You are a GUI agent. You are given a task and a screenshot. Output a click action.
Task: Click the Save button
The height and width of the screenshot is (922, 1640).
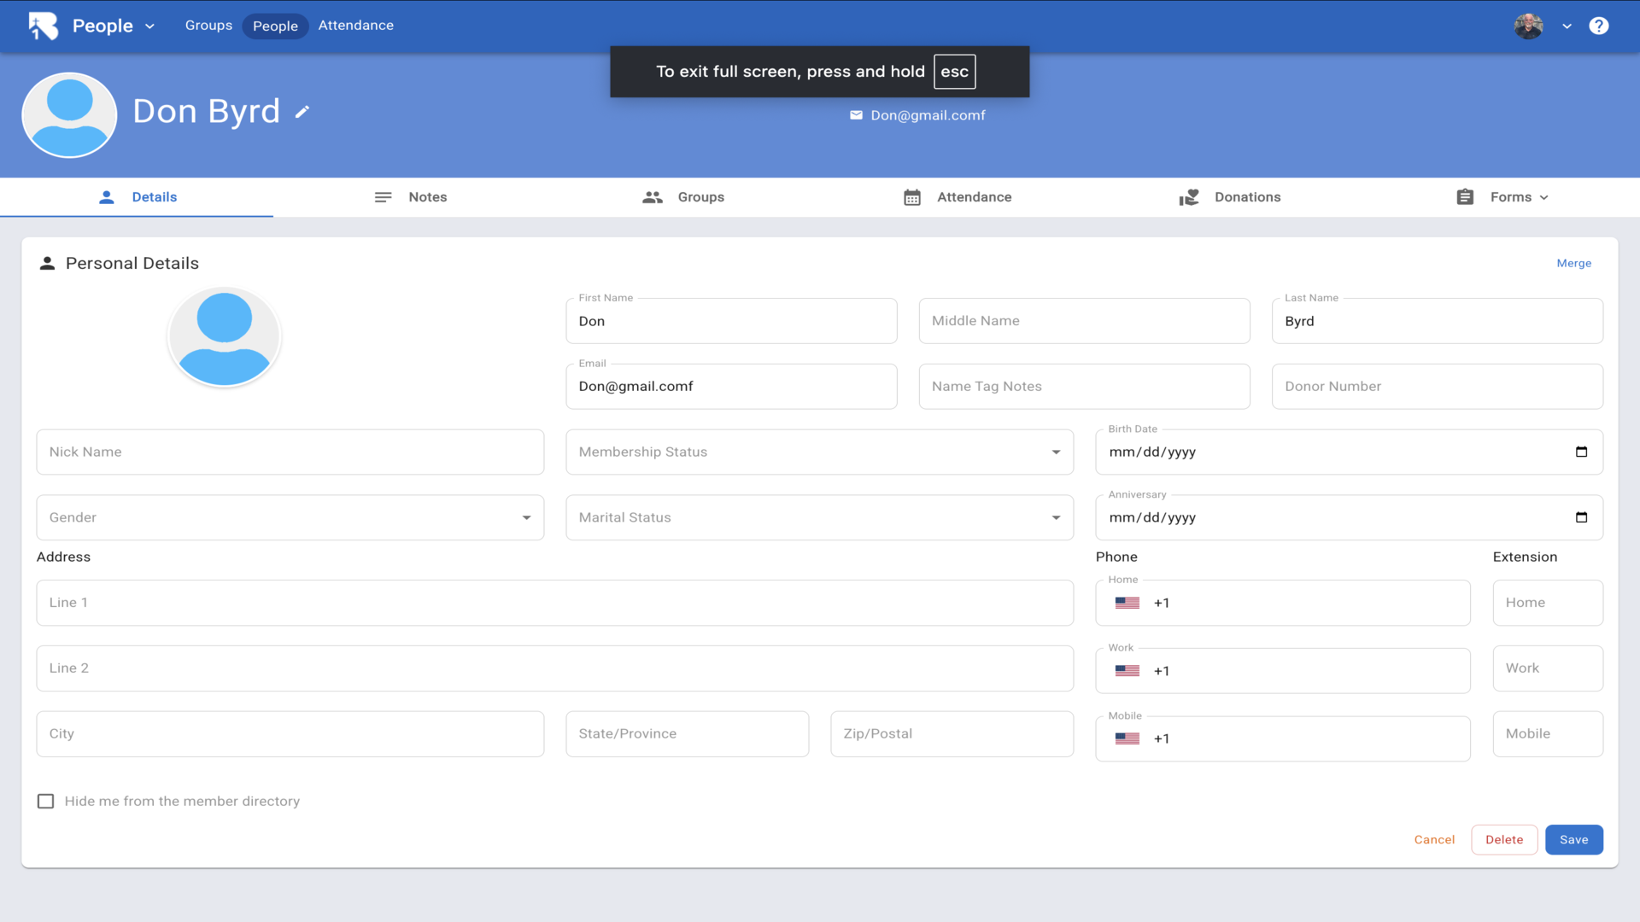coord(1573,839)
